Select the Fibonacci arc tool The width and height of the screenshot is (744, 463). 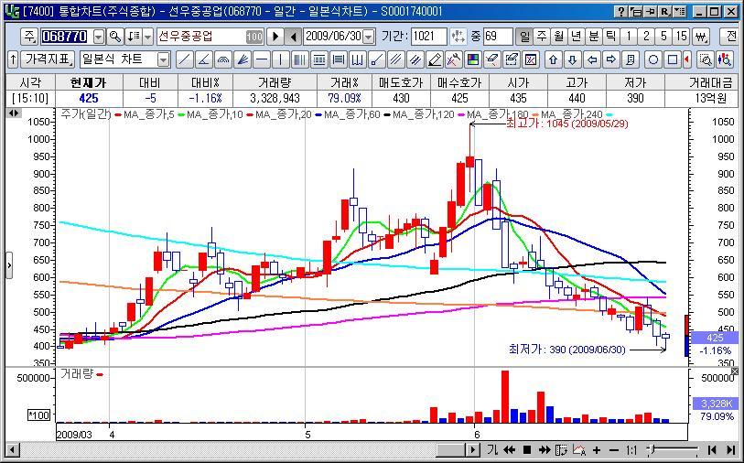coord(223,59)
